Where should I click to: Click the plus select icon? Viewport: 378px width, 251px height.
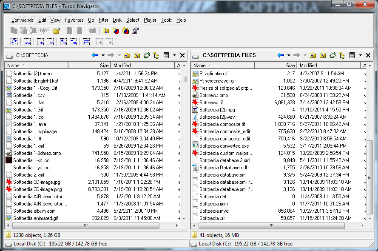[x=40, y=42]
